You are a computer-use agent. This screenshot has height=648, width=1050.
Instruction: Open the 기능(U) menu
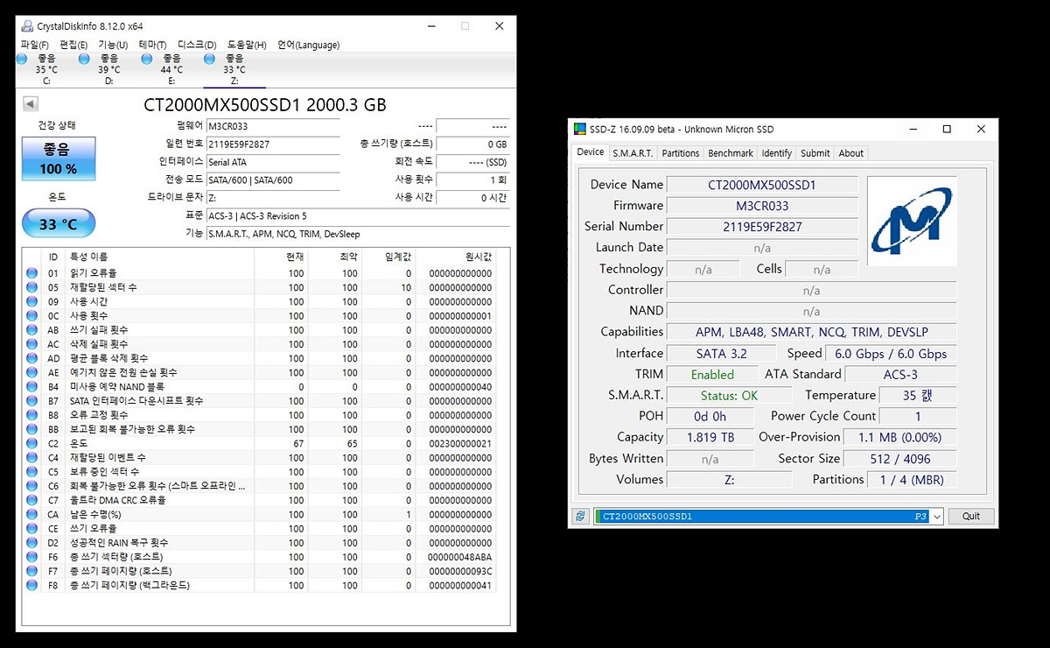pos(113,45)
